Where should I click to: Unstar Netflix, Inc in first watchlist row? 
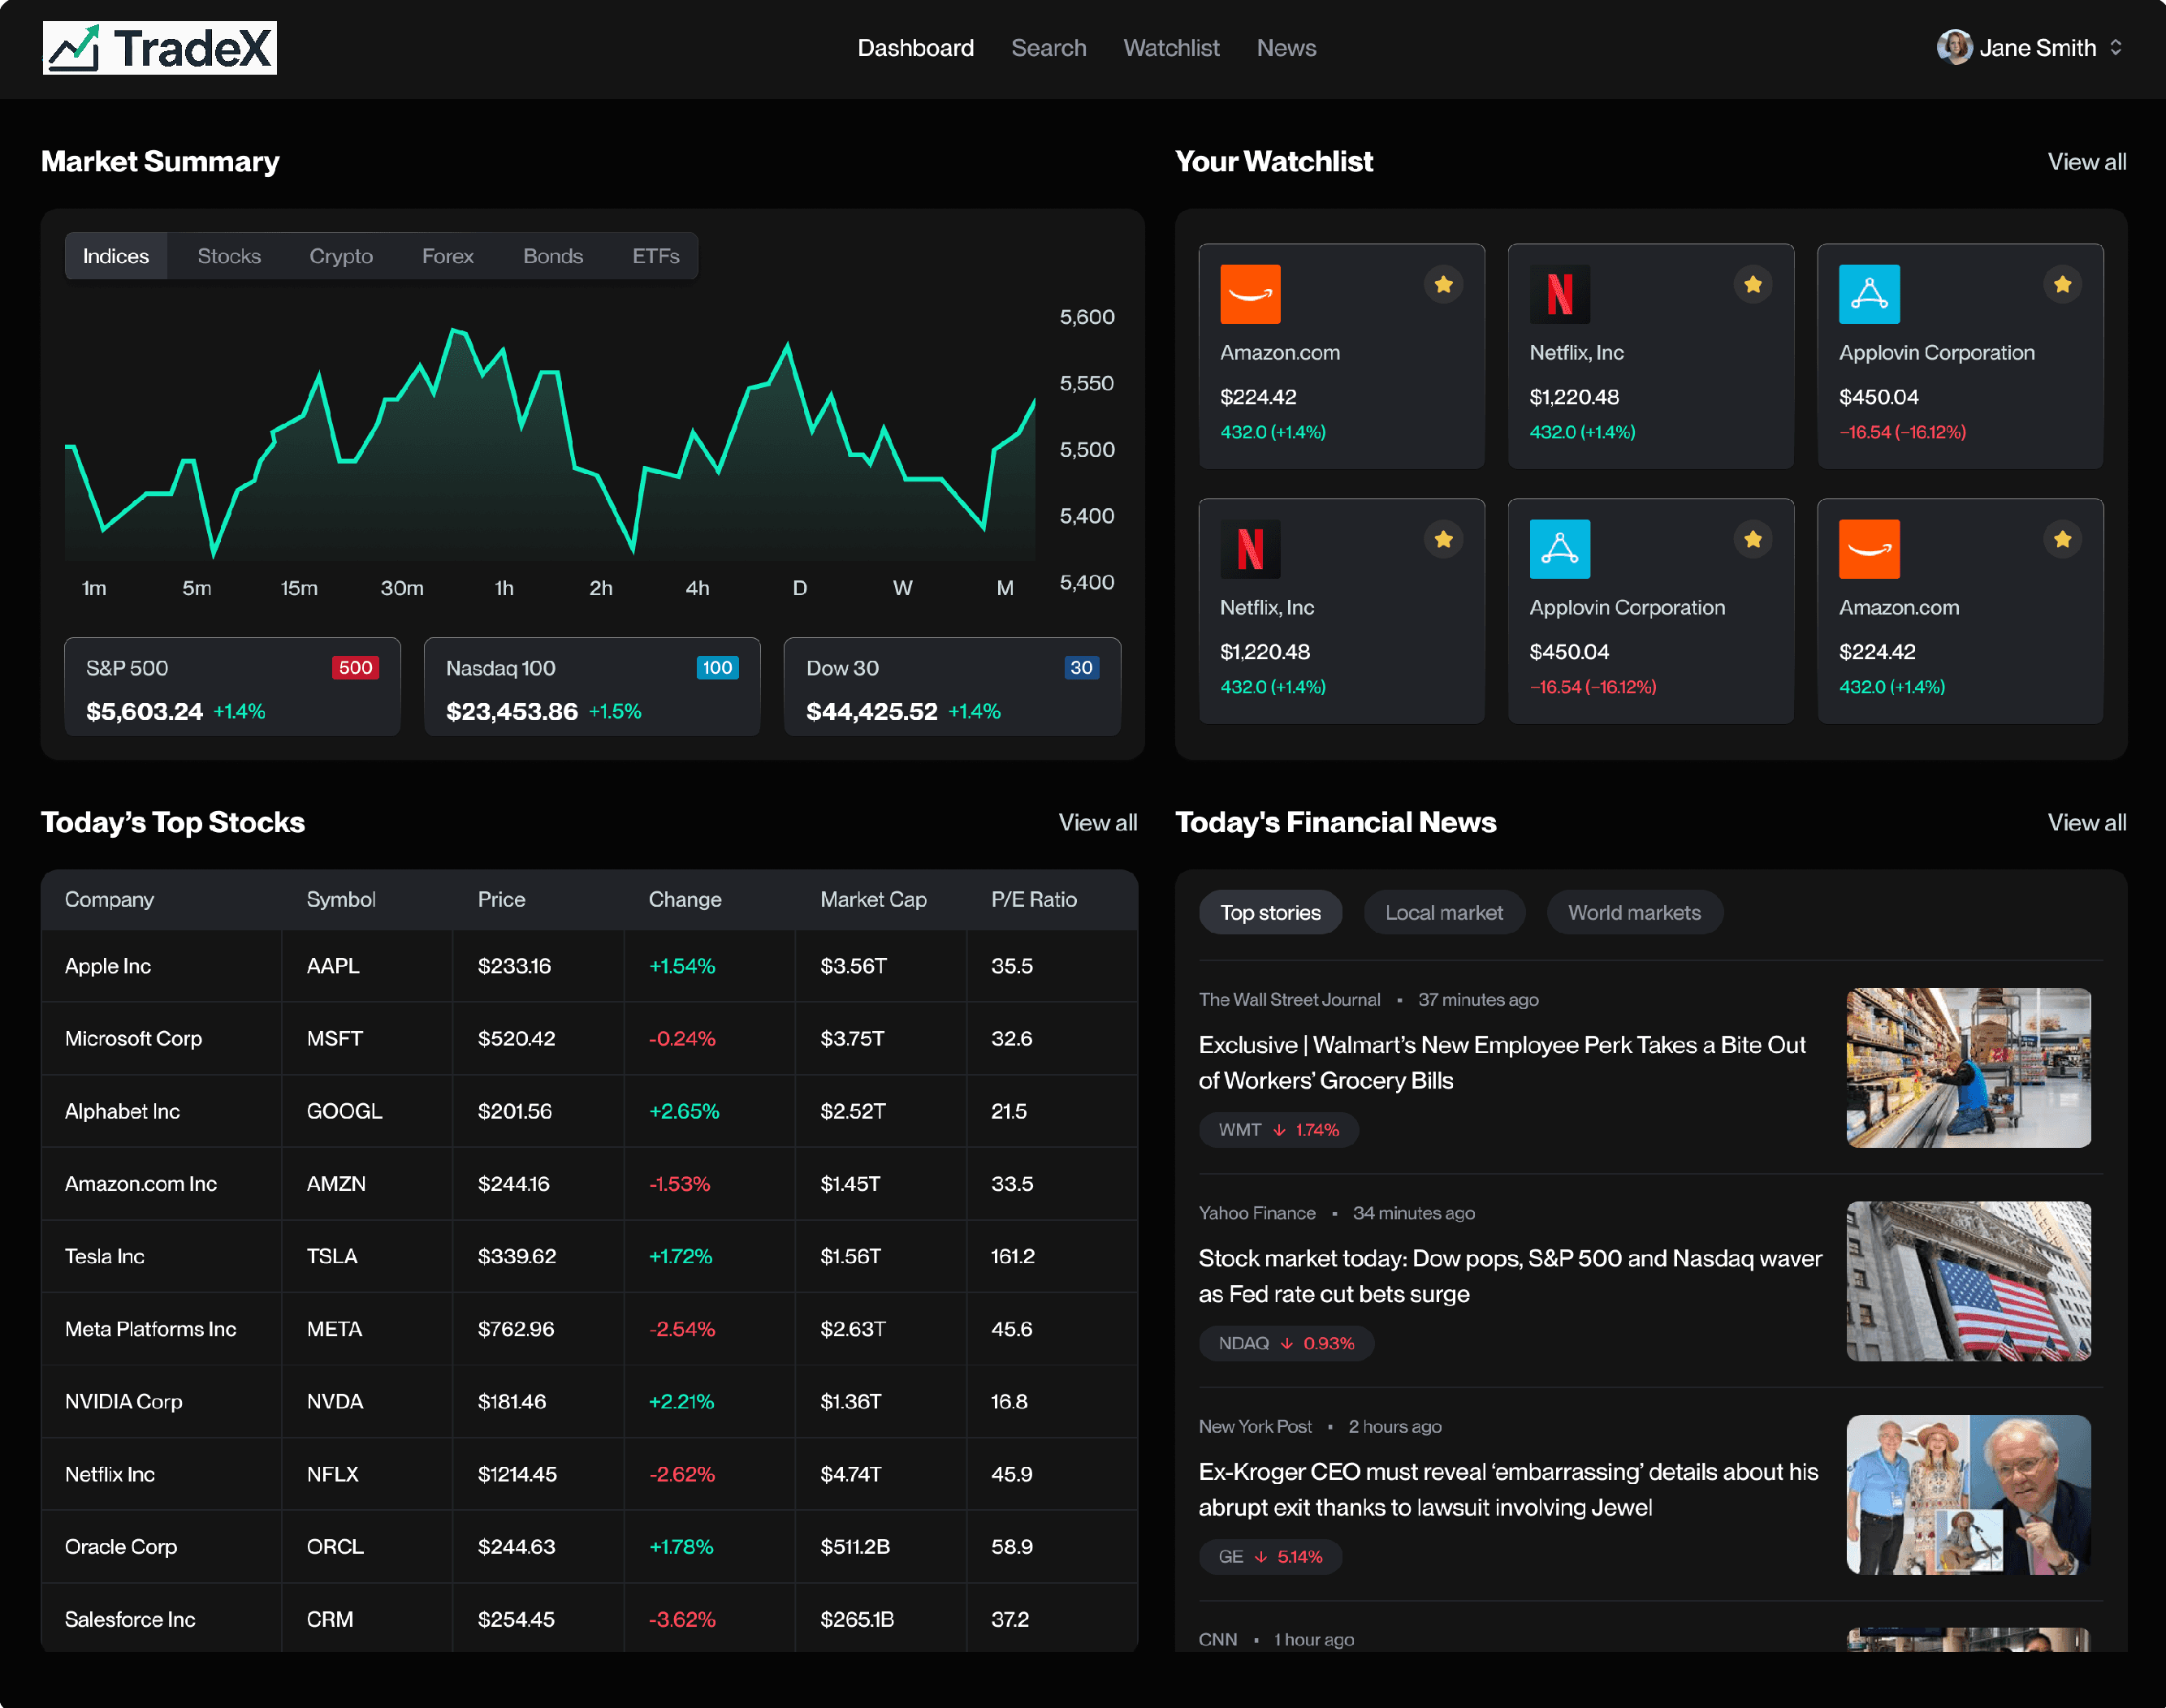coord(1752,285)
